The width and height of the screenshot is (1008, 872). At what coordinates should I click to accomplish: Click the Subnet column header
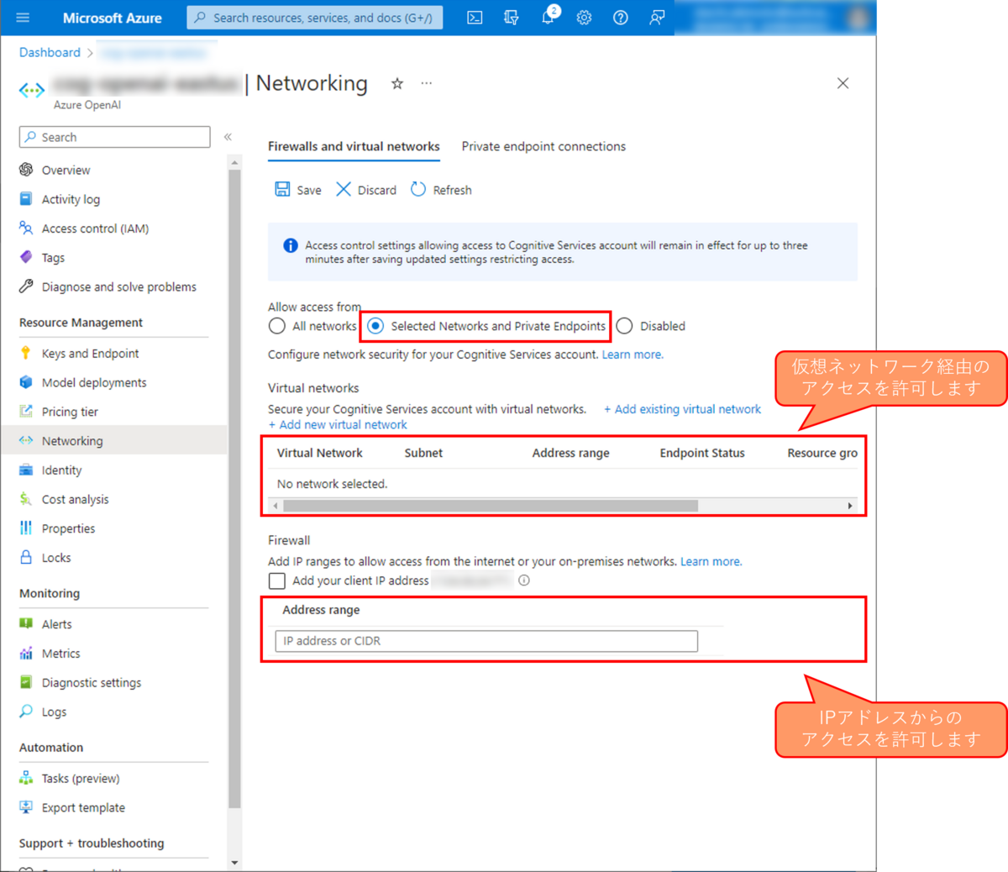[x=423, y=453]
